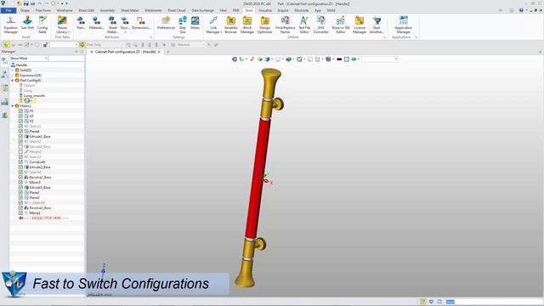Open the Reuse Library dropdown arrow
Image resolution: width=544 pixels, height=306 pixels.
coord(69,32)
